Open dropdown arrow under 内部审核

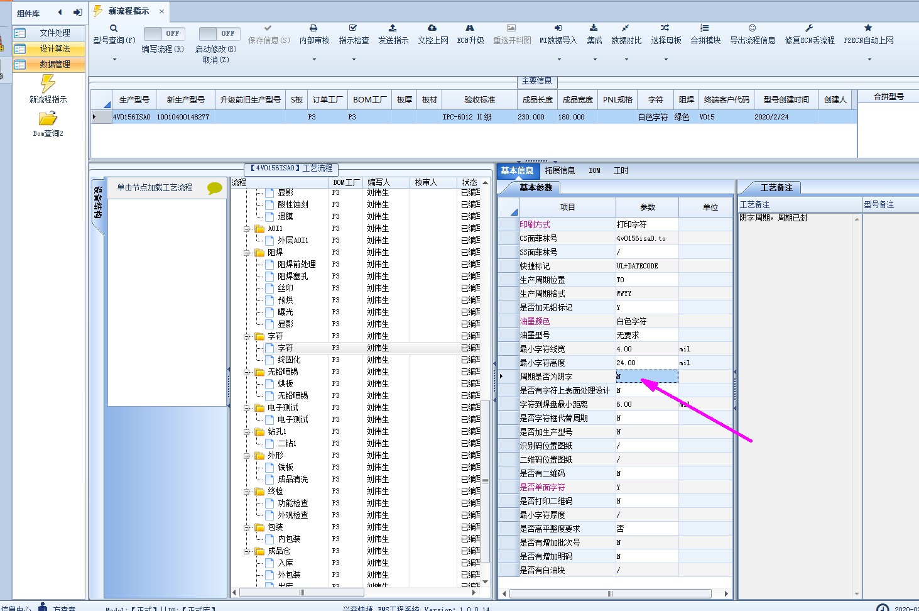click(314, 60)
